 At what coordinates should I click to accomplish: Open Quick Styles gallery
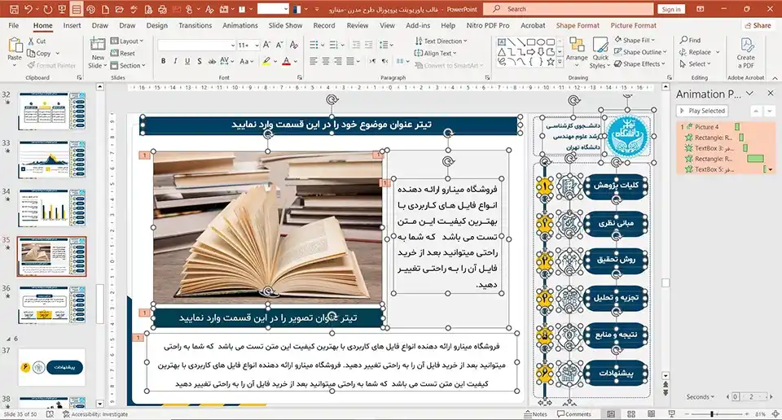600,53
